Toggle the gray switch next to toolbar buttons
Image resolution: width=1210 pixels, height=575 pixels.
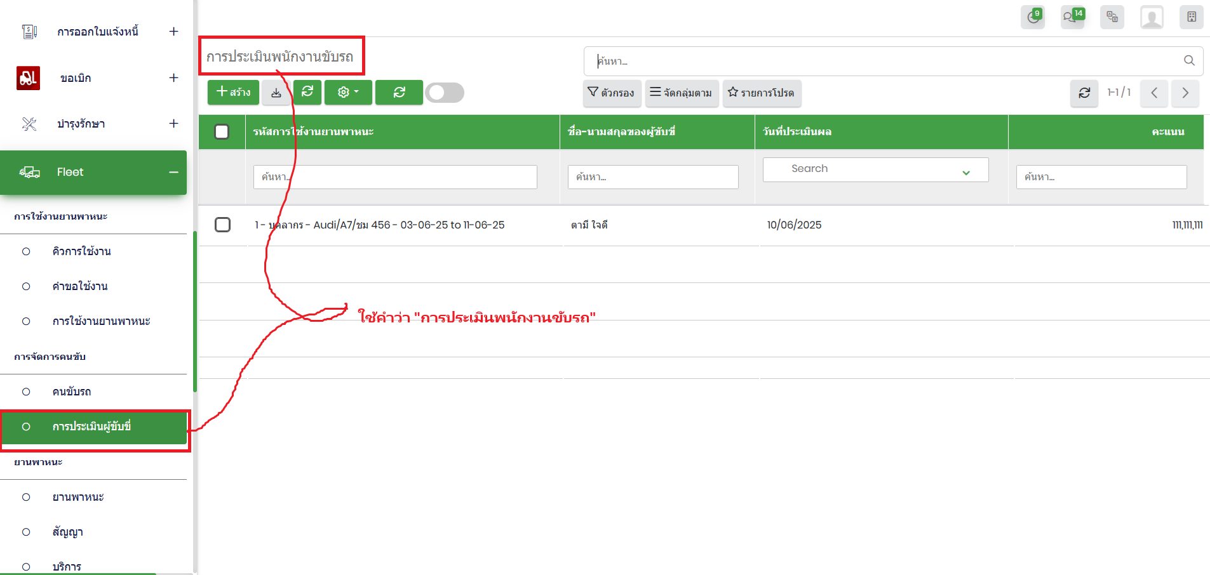click(x=445, y=93)
